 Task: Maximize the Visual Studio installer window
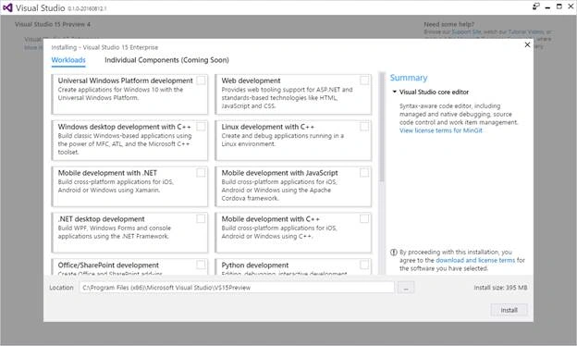[559, 6]
